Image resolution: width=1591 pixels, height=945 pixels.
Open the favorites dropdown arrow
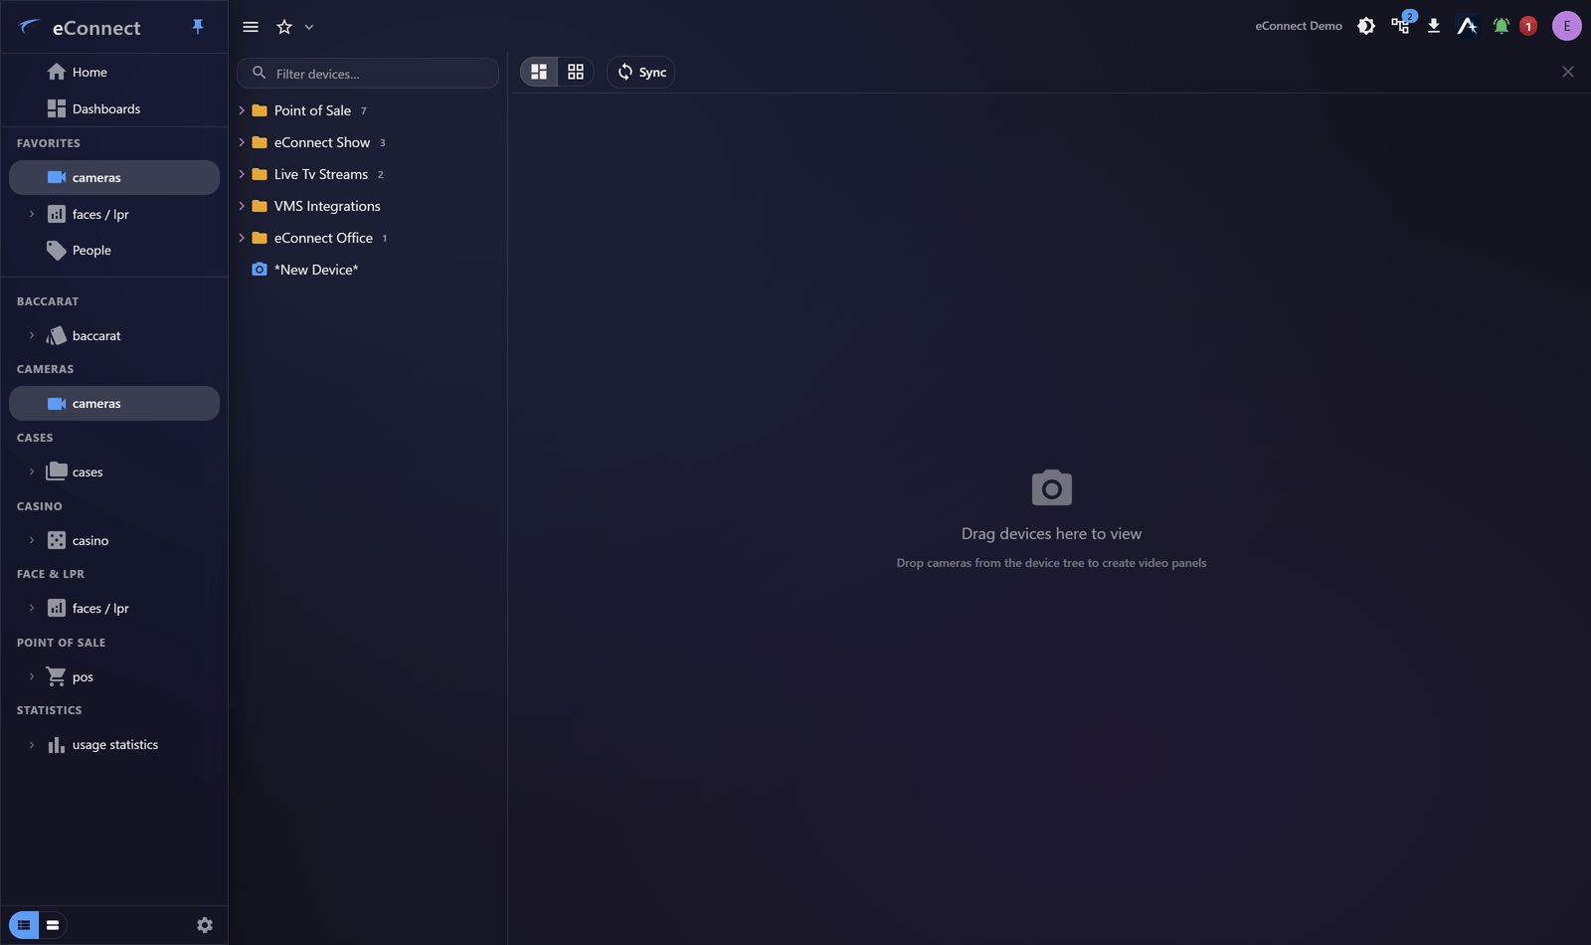pyautogui.click(x=309, y=27)
